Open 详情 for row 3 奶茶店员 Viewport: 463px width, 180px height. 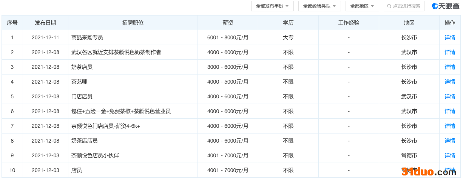pyautogui.click(x=449, y=67)
